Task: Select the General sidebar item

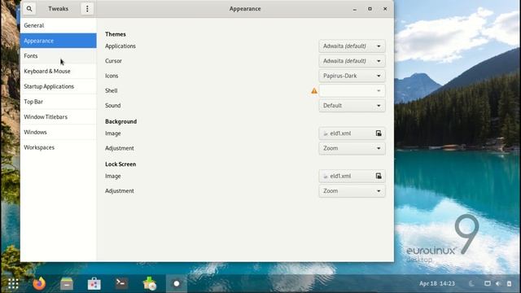Action: (x=59, y=25)
